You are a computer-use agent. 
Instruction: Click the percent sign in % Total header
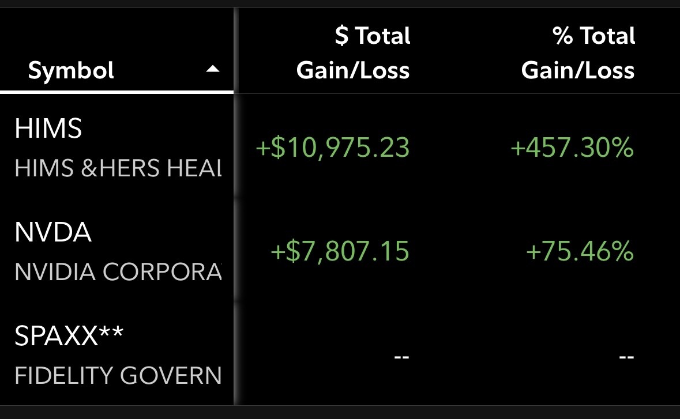pos(563,36)
